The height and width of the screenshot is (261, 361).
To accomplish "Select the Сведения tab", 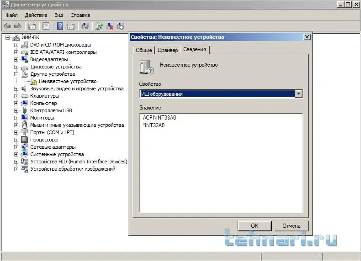I will pyautogui.click(x=195, y=49).
